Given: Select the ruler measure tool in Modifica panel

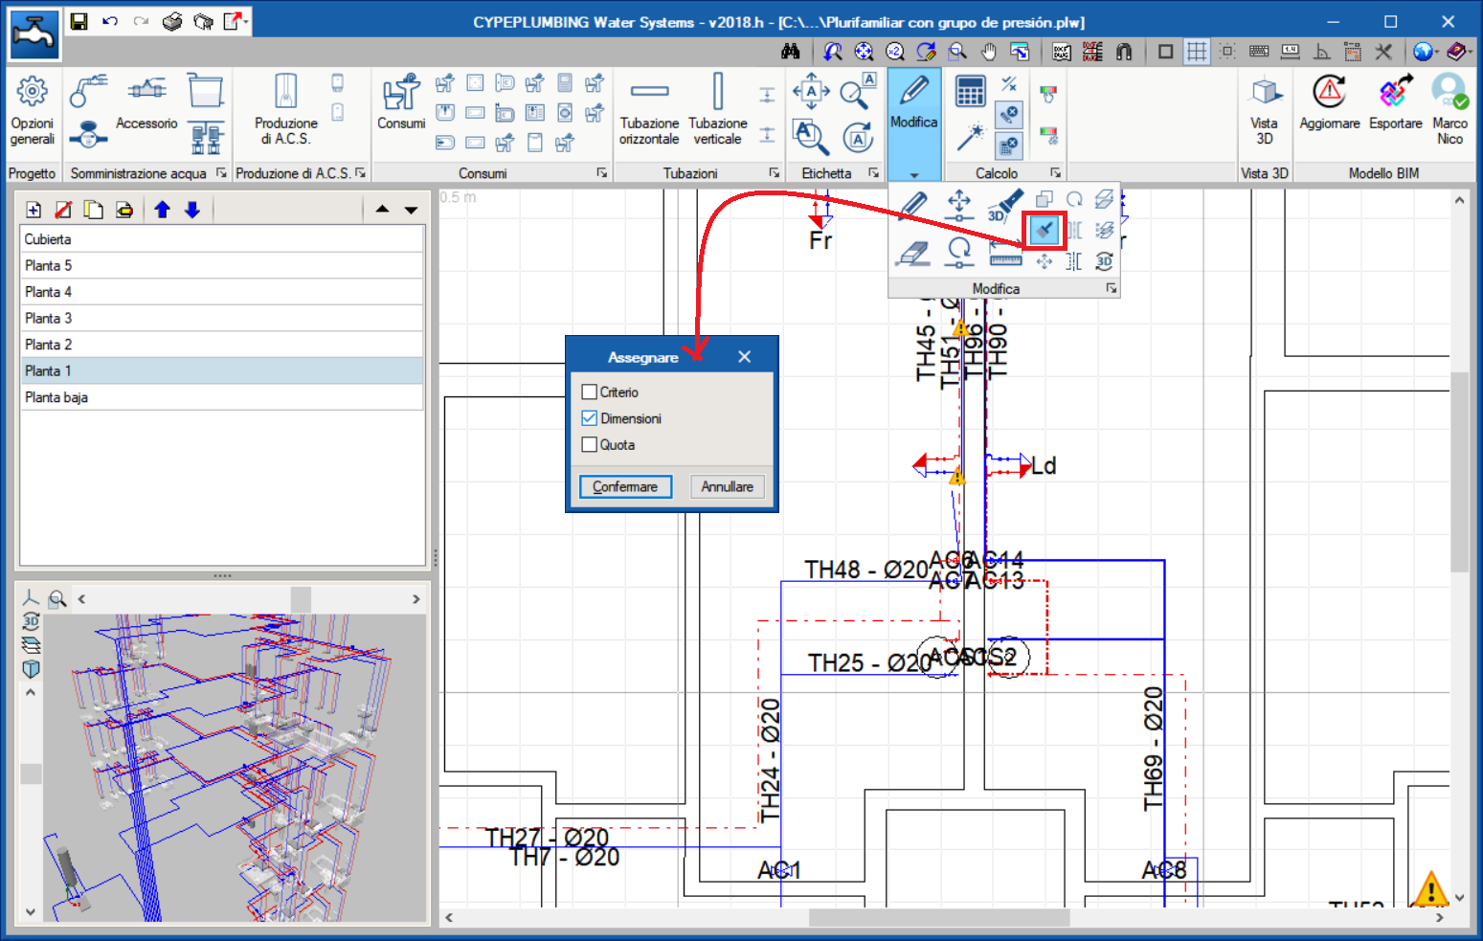Looking at the screenshot, I should coord(1004,254).
